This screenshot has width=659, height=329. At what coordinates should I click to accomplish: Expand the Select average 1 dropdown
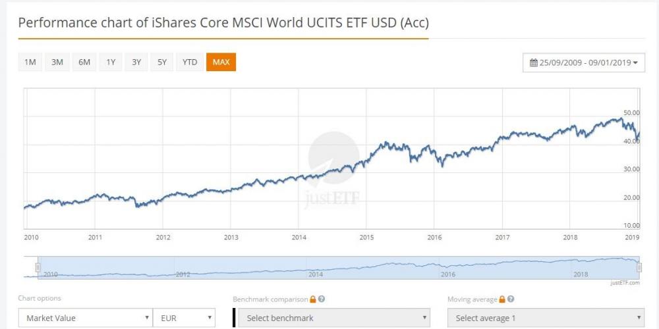pyautogui.click(x=546, y=318)
